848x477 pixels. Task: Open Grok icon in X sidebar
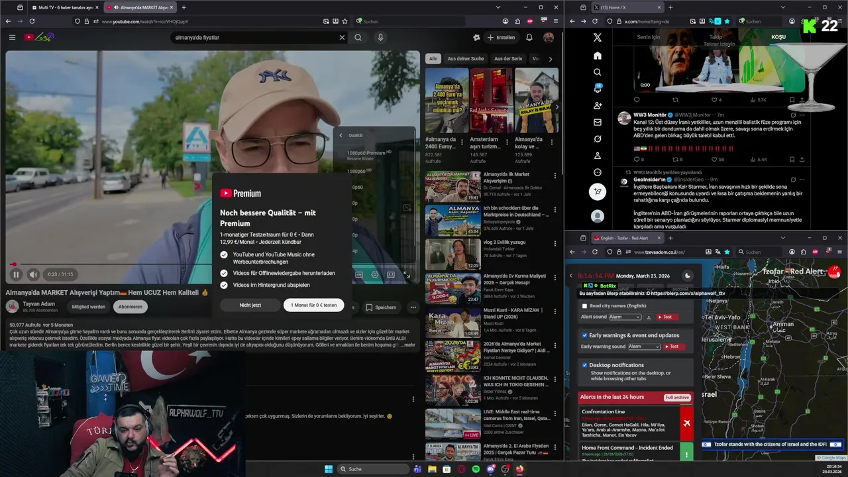tap(598, 138)
